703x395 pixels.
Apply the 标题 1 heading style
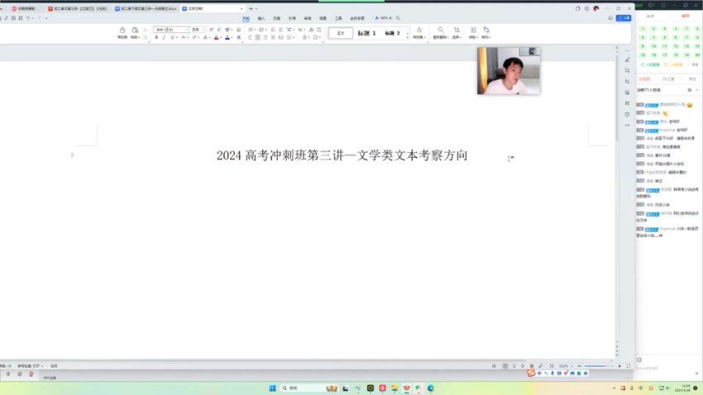366,33
